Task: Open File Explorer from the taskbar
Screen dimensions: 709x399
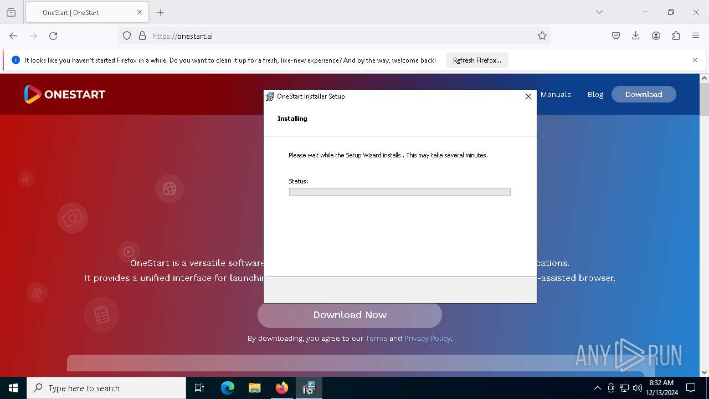Action: 255,388
